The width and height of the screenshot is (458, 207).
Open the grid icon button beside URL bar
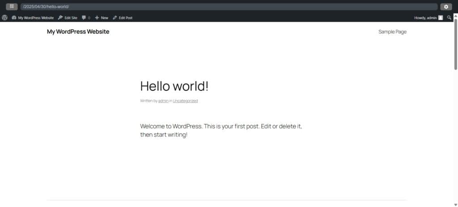coord(12,7)
